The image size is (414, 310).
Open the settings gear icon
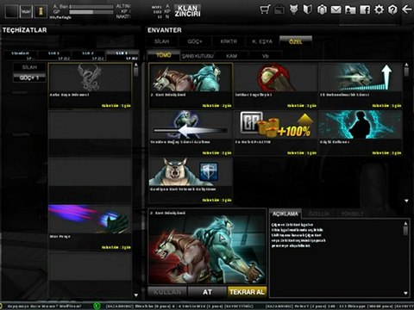click(379, 9)
